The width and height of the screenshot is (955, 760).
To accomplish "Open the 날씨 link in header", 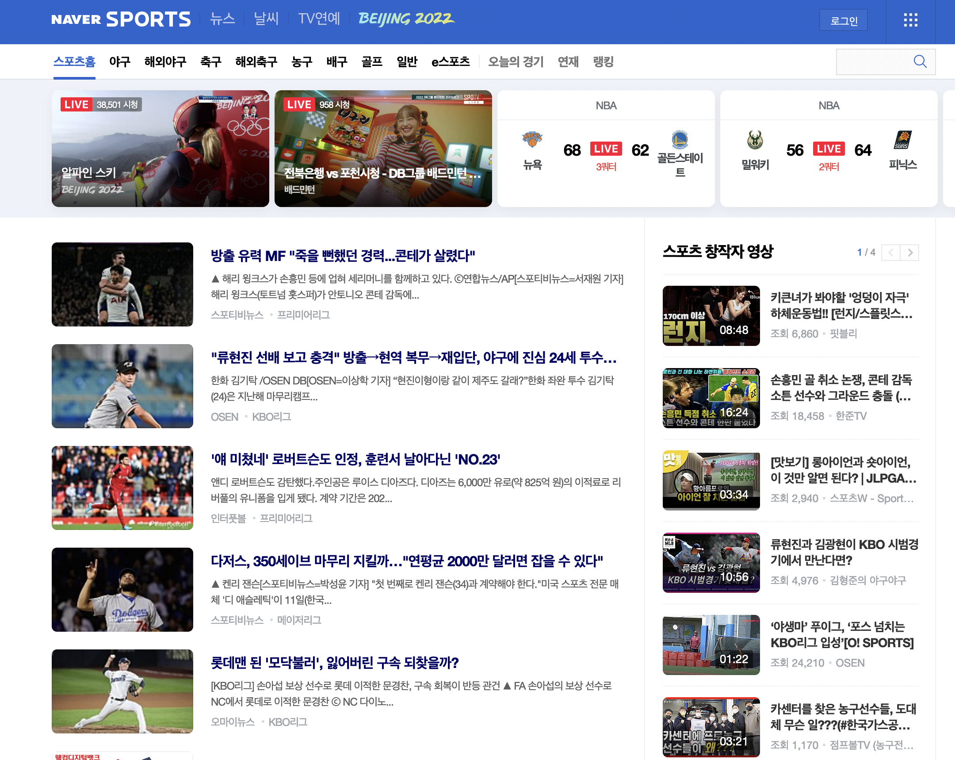I will [266, 19].
